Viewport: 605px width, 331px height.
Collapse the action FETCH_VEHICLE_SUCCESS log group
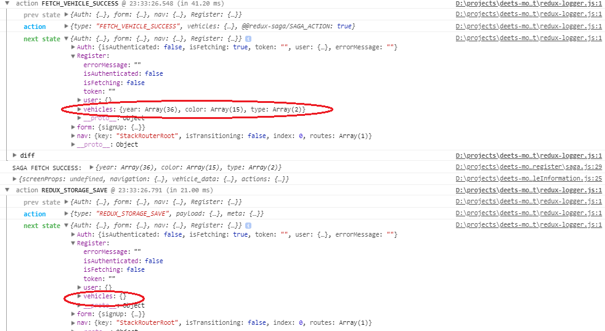(7, 3)
